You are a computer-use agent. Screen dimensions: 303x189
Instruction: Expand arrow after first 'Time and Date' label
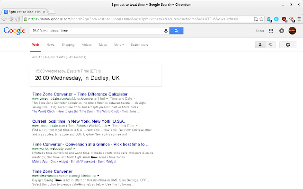pos(134,99)
